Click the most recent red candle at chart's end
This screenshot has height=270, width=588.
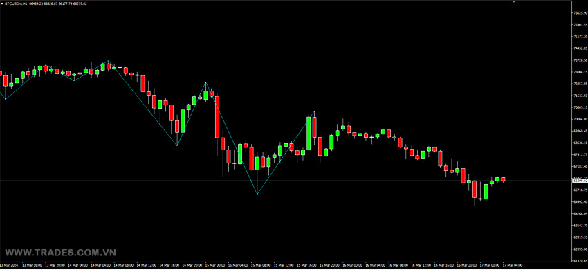tap(503, 179)
